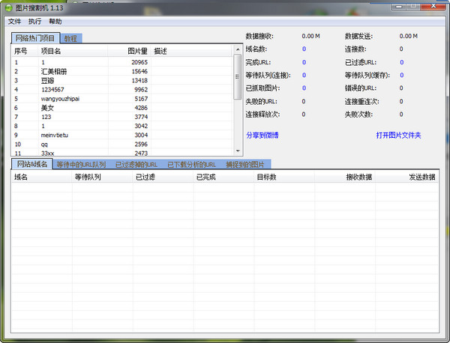This screenshot has height=343, width=450.
Task: Select the 33xx project row
Action: 122,153
